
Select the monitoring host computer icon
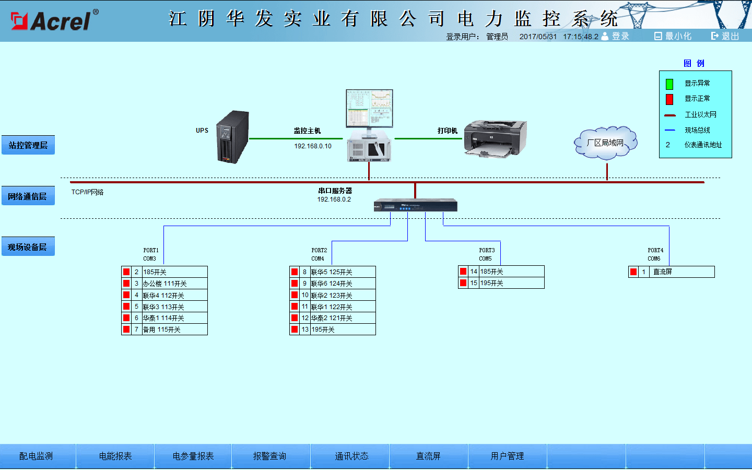click(369, 125)
